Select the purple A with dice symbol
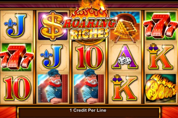 pyautogui.click(x=125, y=57)
